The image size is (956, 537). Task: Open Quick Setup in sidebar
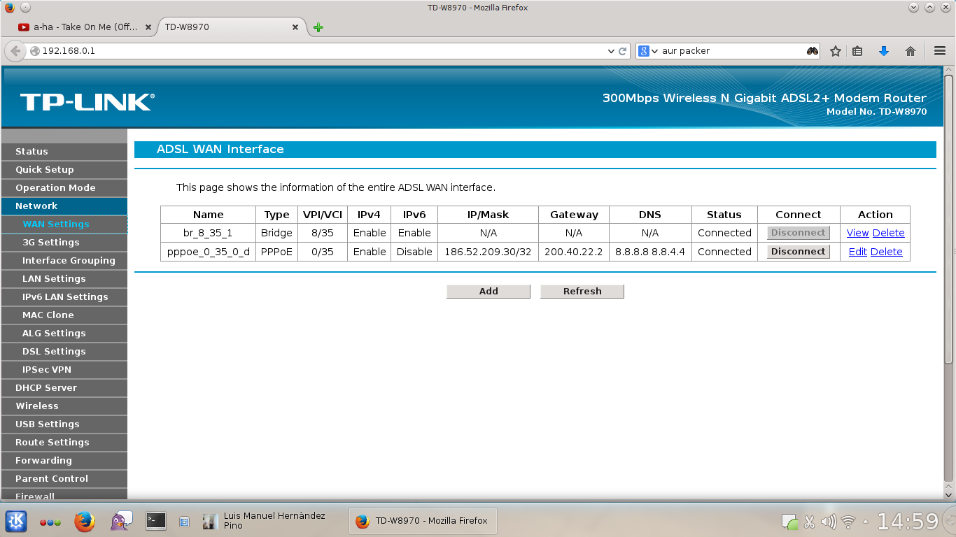point(64,169)
